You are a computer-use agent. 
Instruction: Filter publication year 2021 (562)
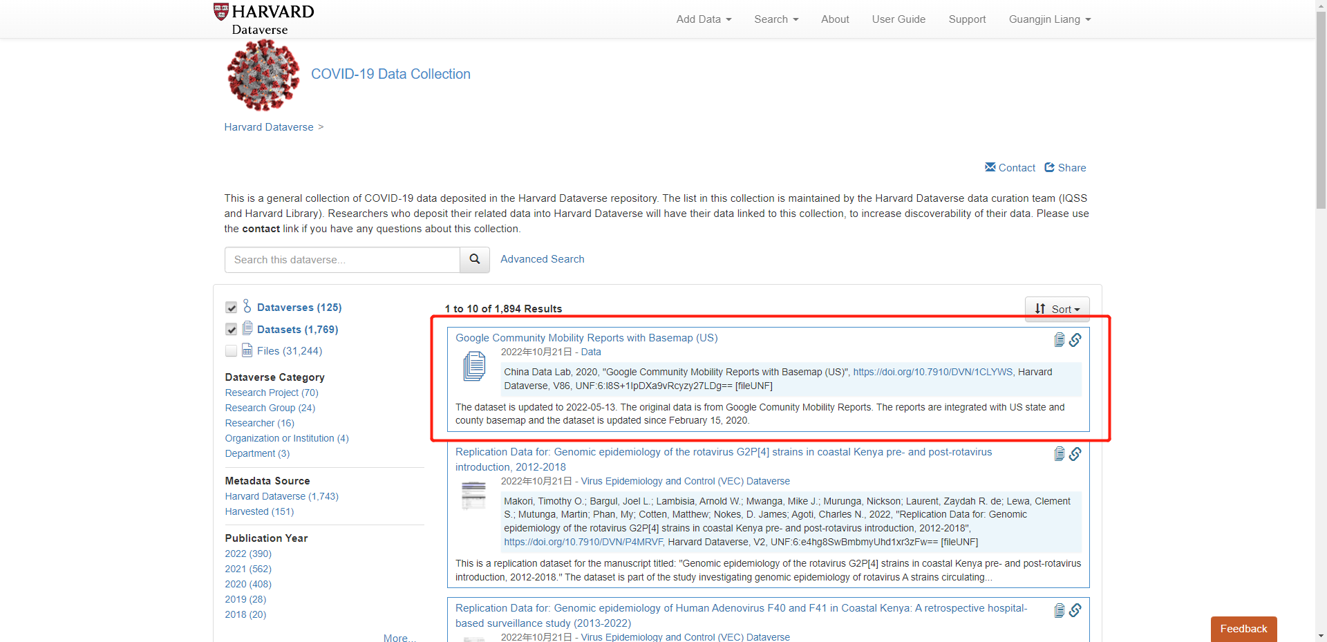pyautogui.click(x=248, y=569)
